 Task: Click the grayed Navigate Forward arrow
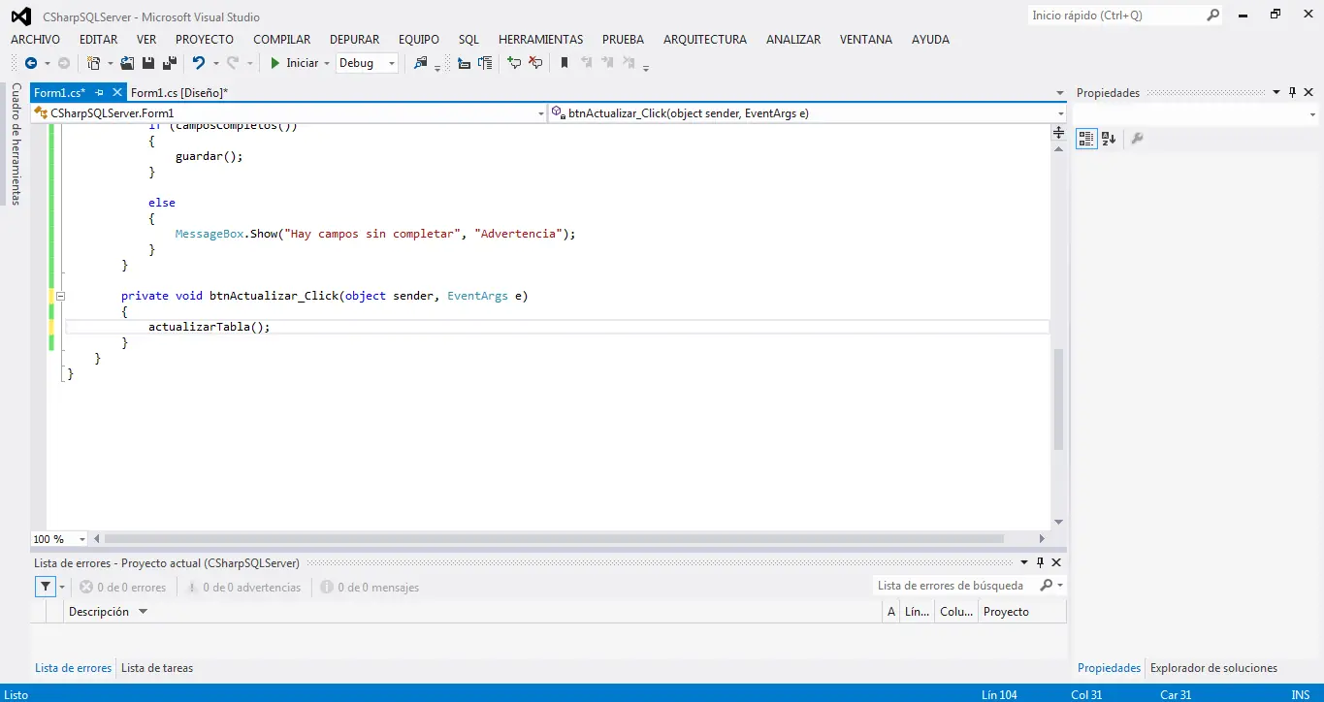64,63
